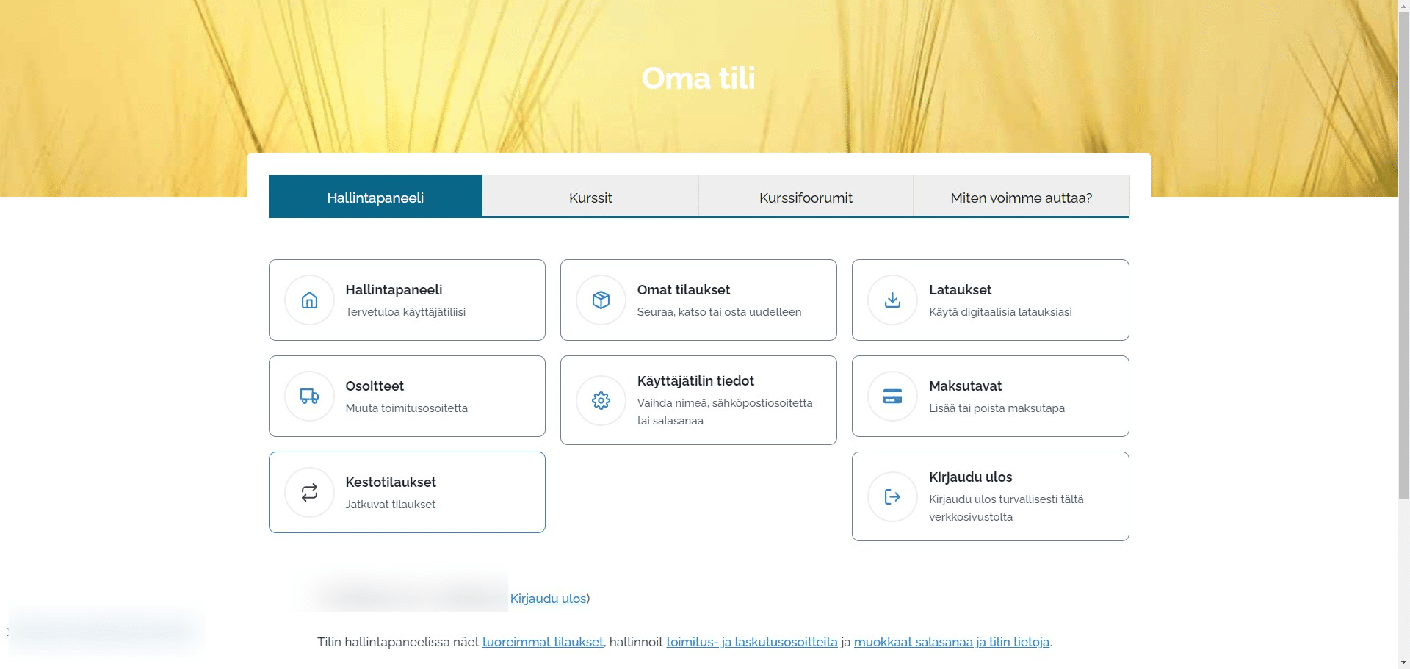Click the page vertical scrollbar
Image resolution: width=1410 pixels, height=669 pixels.
tap(1403, 294)
